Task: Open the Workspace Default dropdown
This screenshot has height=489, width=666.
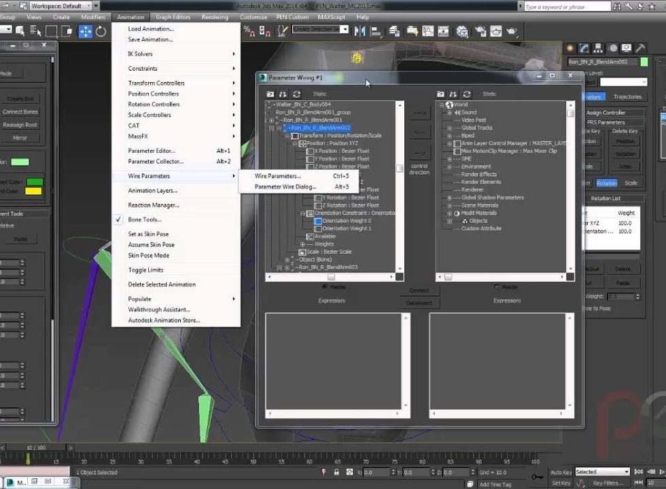Action: pos(61,6)
